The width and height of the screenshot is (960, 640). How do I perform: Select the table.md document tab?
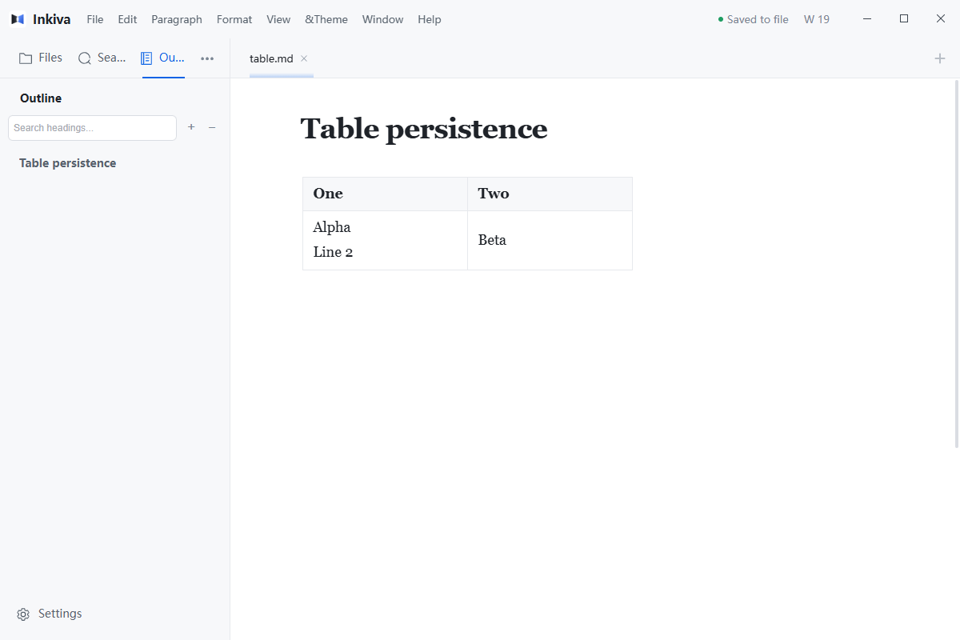[271, 58]
